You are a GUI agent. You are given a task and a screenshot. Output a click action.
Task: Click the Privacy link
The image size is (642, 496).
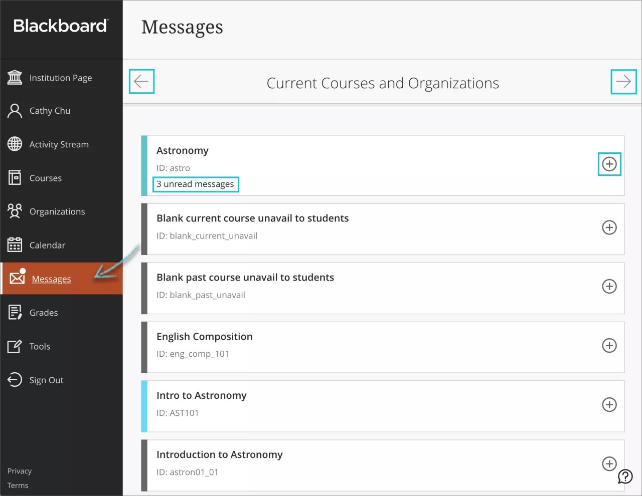(19, 470)
